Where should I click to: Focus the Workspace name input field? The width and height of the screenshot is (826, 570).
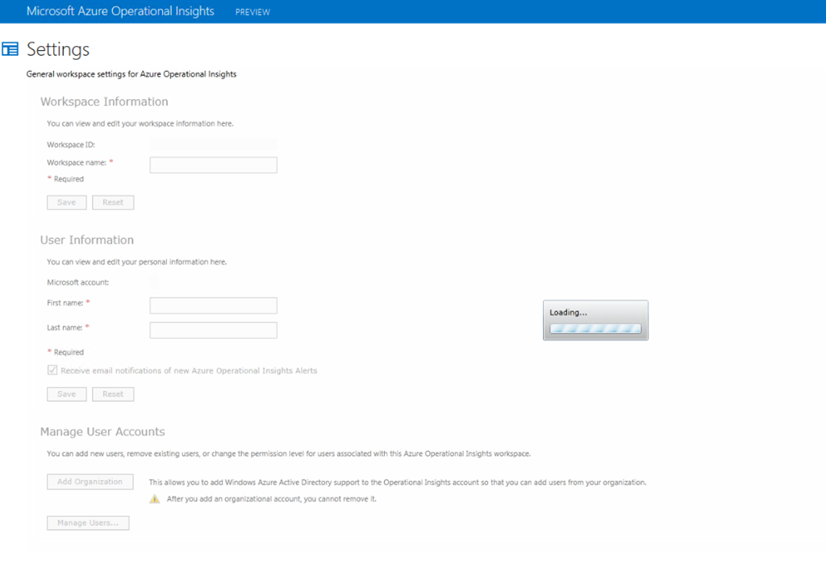tap(213, 165)
